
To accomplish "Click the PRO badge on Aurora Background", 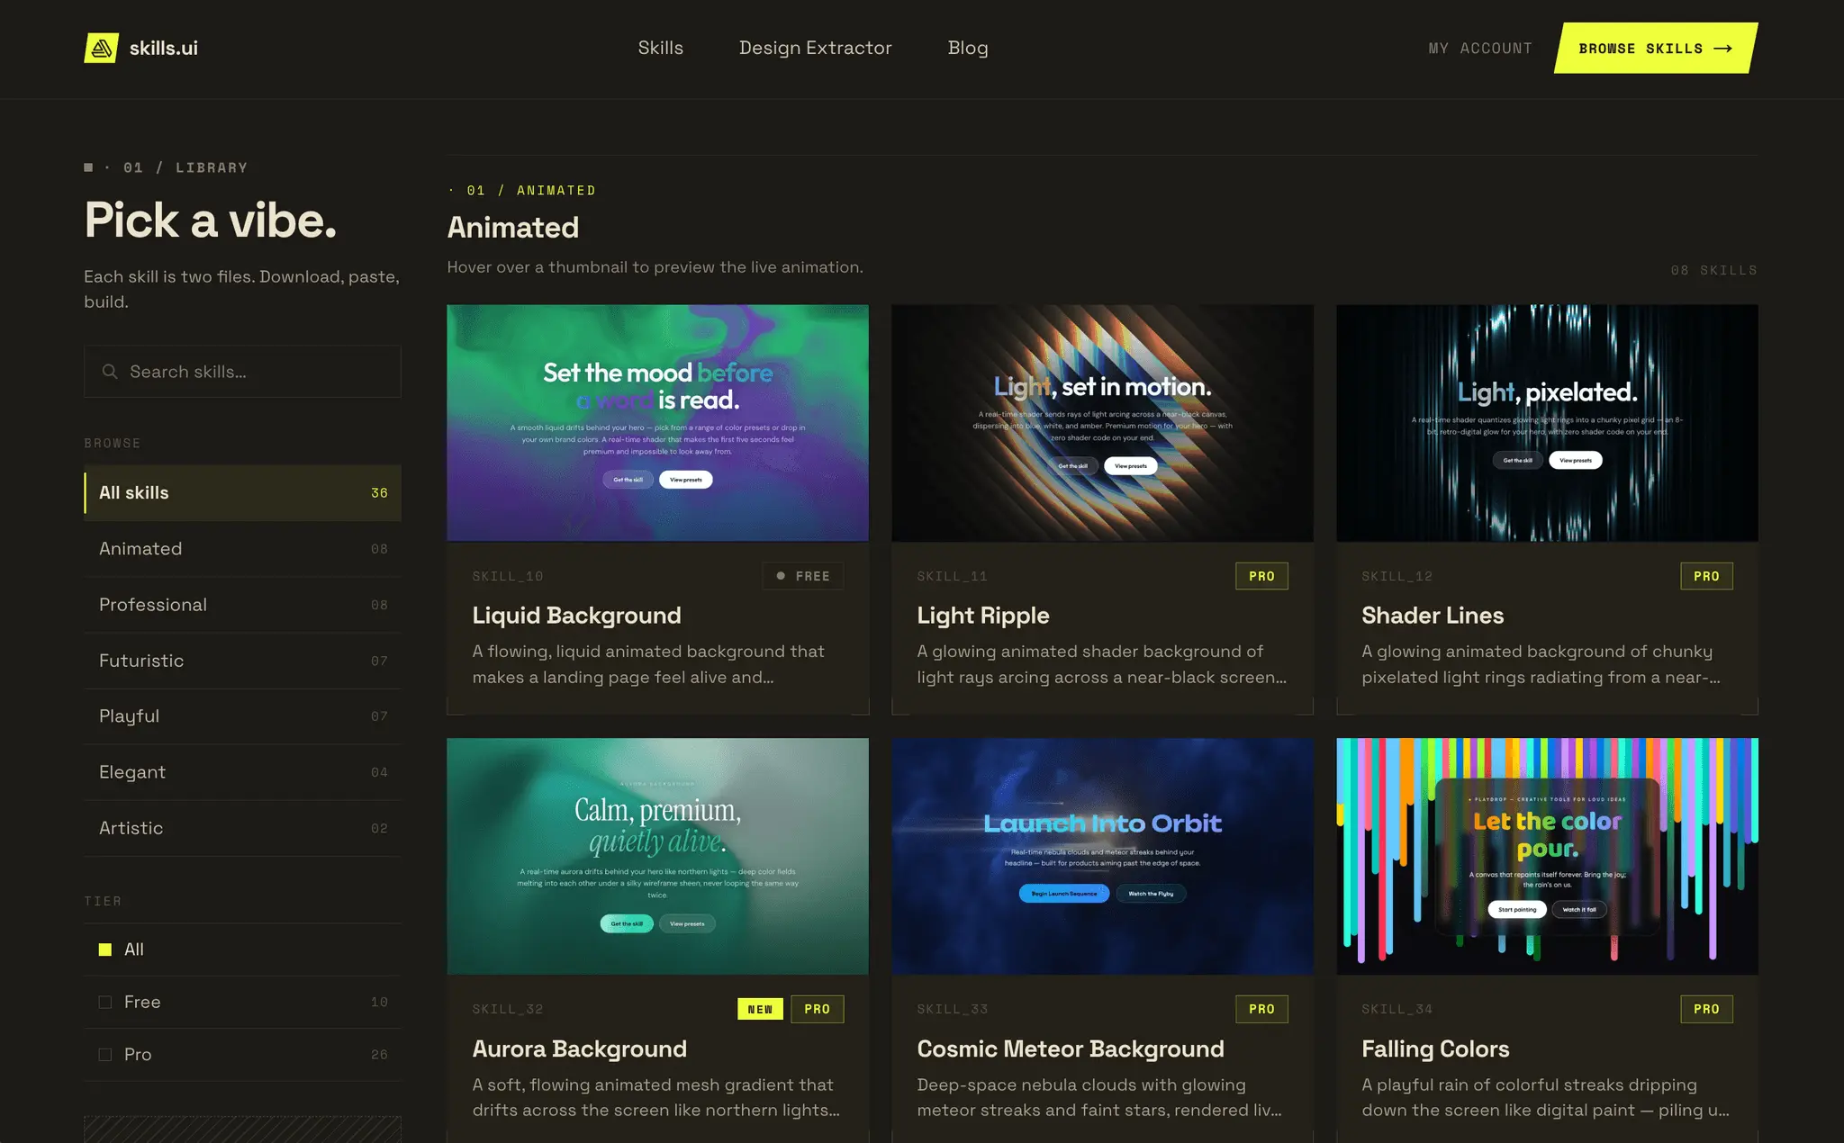I will (x=818, y=1010).
